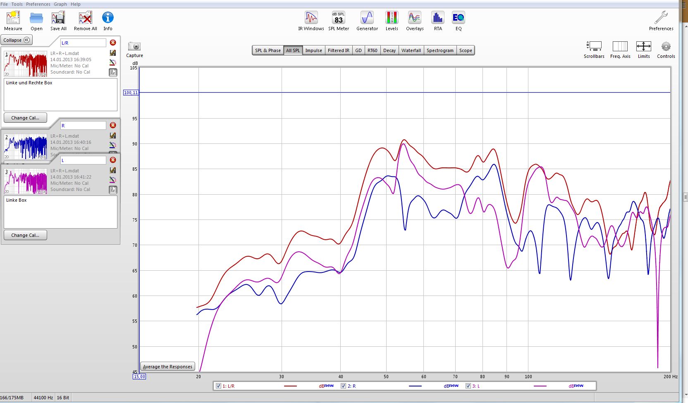Capture the graph with the camera icon

click(134, 46)
